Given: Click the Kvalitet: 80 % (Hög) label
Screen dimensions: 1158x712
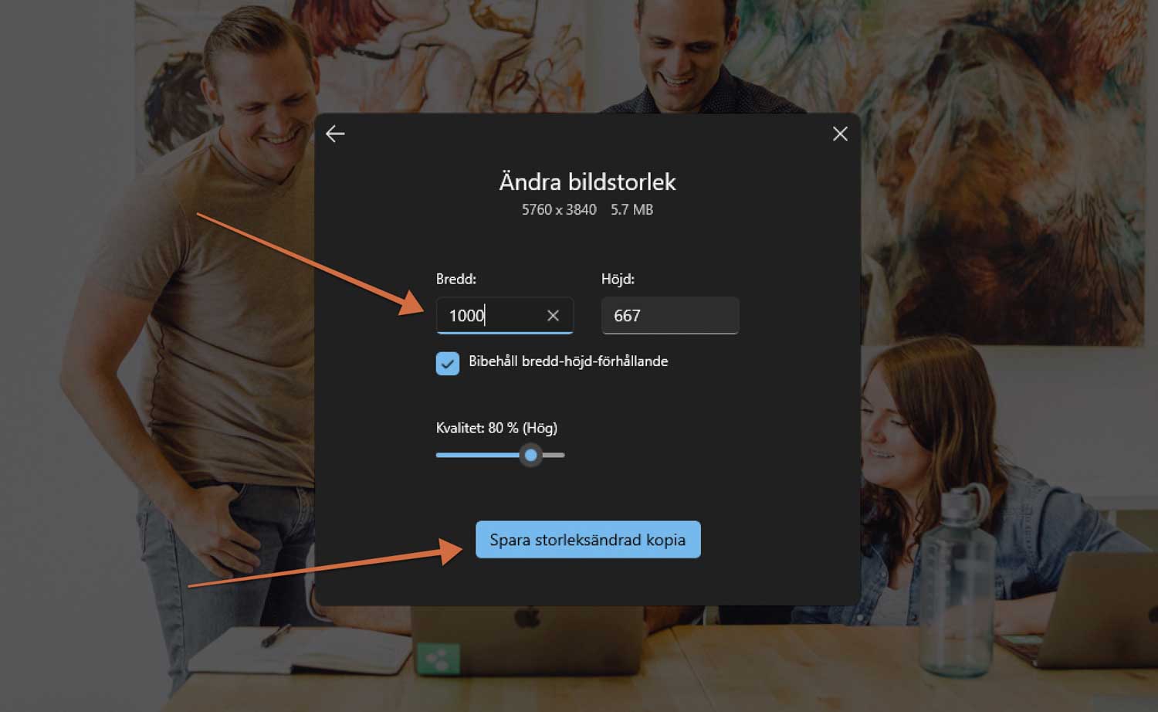Looking at the screenshot, I should [496, 428].
